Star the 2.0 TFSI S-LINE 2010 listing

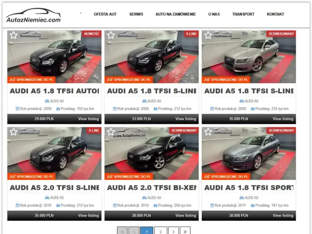(14, 132)
